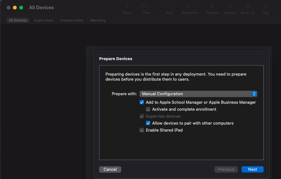Toggle Allow devices to pair with other computers
This screenshot has height=179, width=281.
(148, 123)
